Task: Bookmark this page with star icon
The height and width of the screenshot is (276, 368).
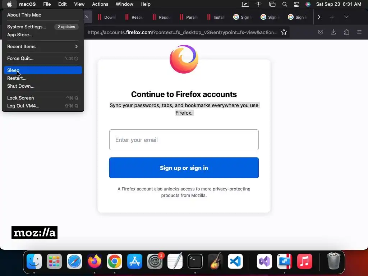Action: (x=284, y=32)
